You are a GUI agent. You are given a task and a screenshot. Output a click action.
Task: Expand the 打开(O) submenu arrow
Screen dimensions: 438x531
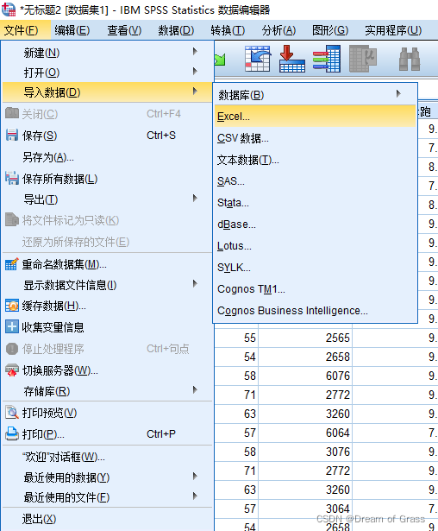tap(195, 71)
